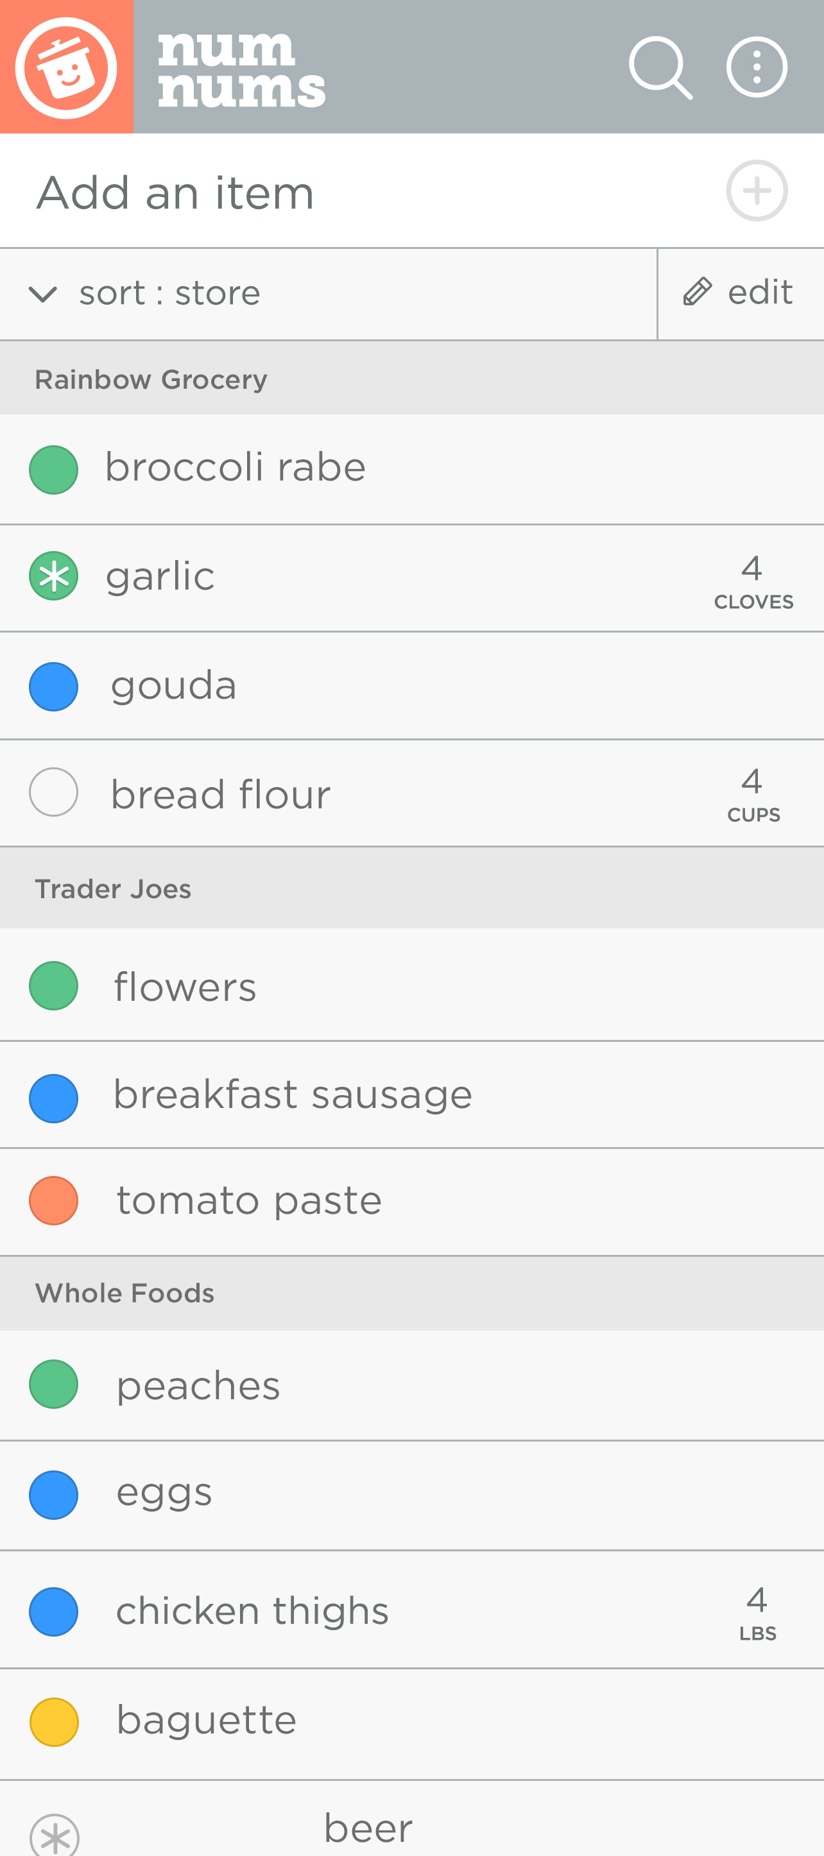This screenshot has height=1856, width=824.
Task: Toggle the blue circle beside gouda
Action: pyautogui.click(x=54, y=686)
